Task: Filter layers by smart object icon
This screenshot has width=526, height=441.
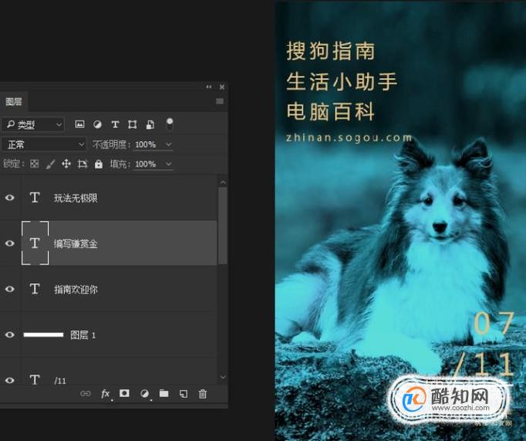Action: point(150,124)
